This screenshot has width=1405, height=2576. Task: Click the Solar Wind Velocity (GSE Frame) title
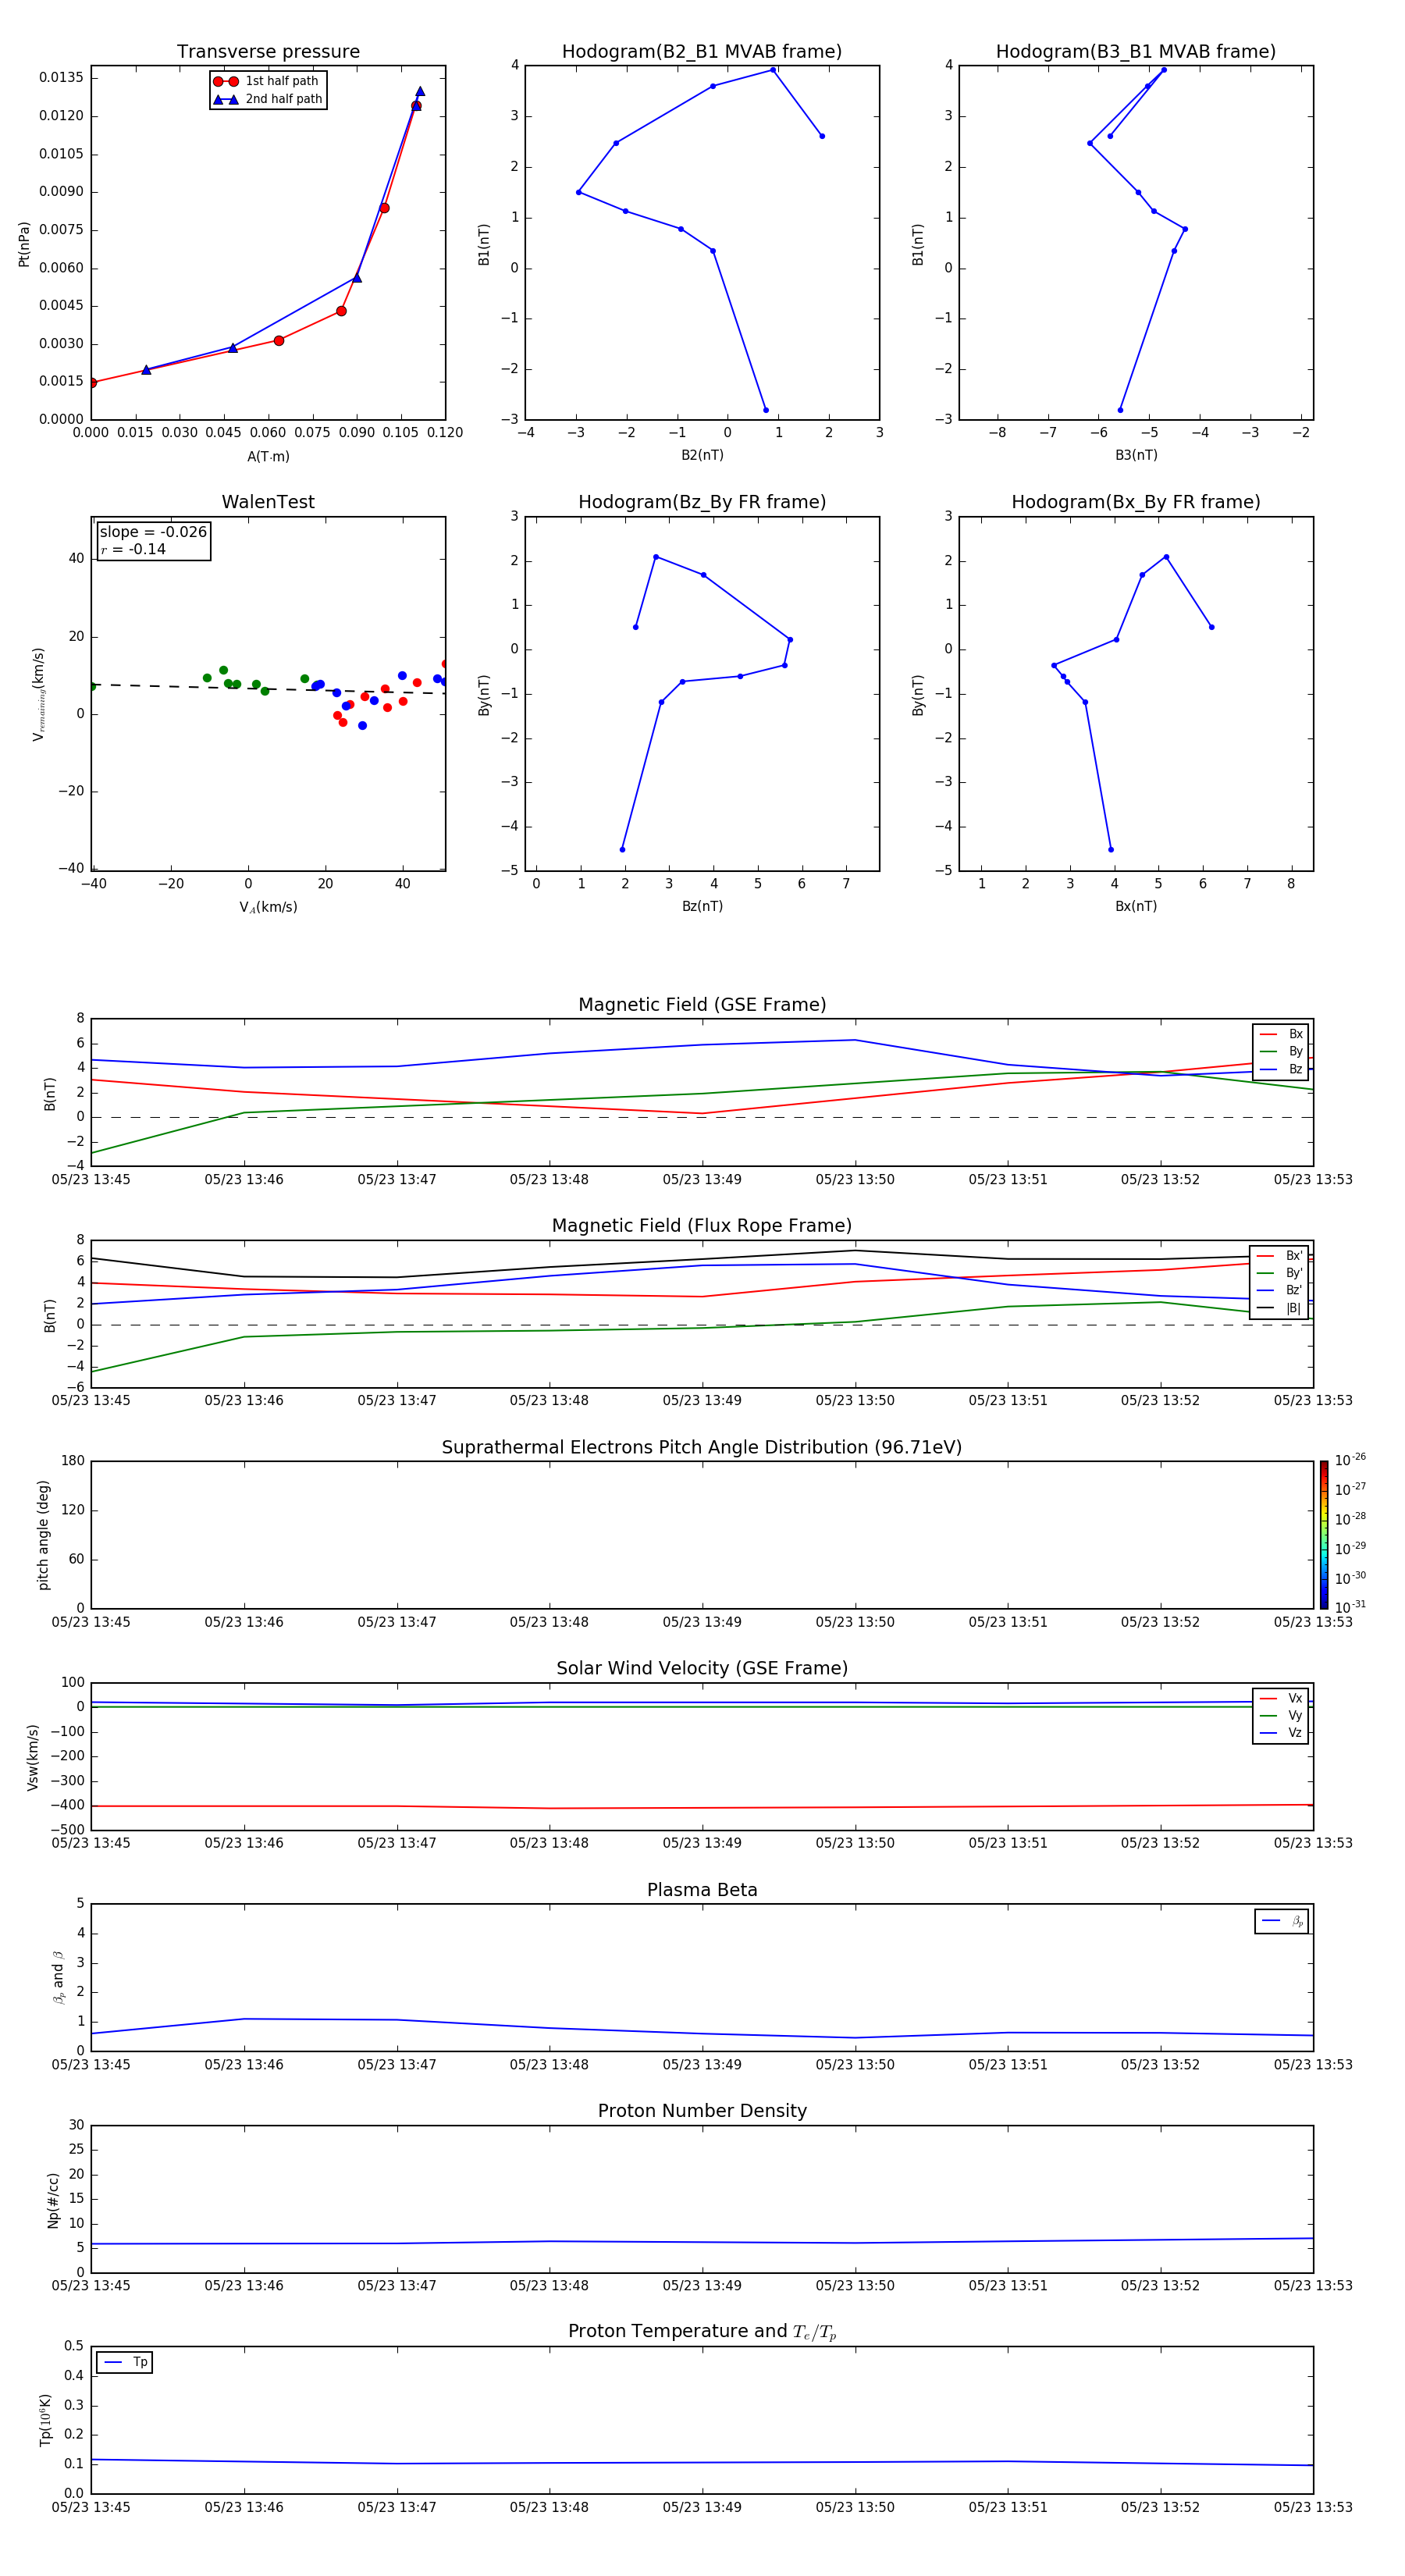coord(702,1668)
